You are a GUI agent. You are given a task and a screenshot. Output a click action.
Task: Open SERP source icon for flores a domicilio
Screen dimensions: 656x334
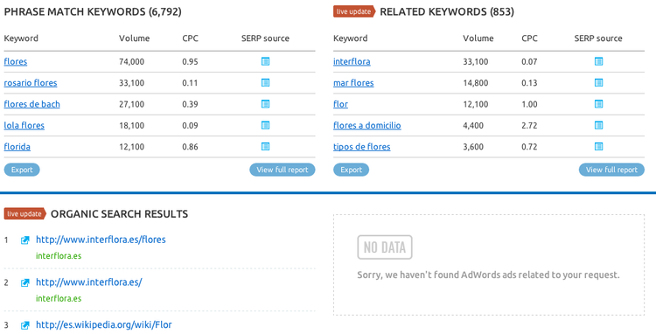click(598, 125)
